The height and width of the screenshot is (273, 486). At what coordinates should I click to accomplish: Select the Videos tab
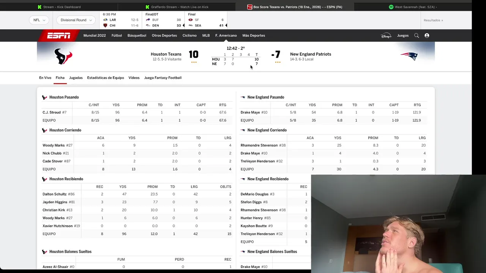point(134,78)
